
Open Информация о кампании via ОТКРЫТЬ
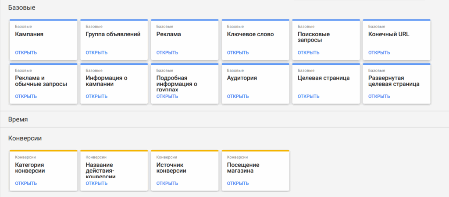tap(96, 97)
